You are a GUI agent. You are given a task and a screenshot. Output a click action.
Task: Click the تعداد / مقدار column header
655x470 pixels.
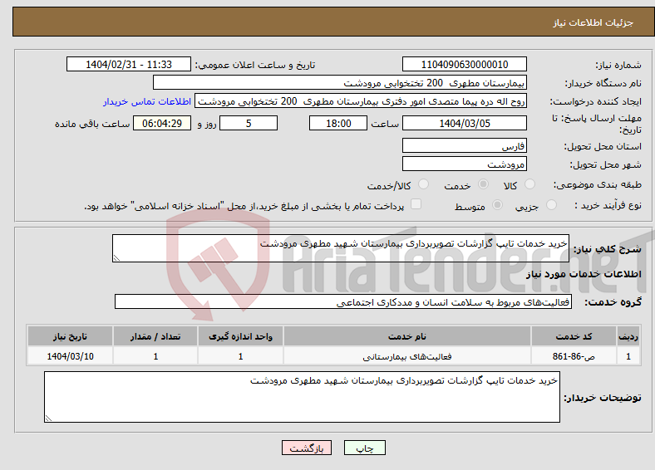click(155, 336)
